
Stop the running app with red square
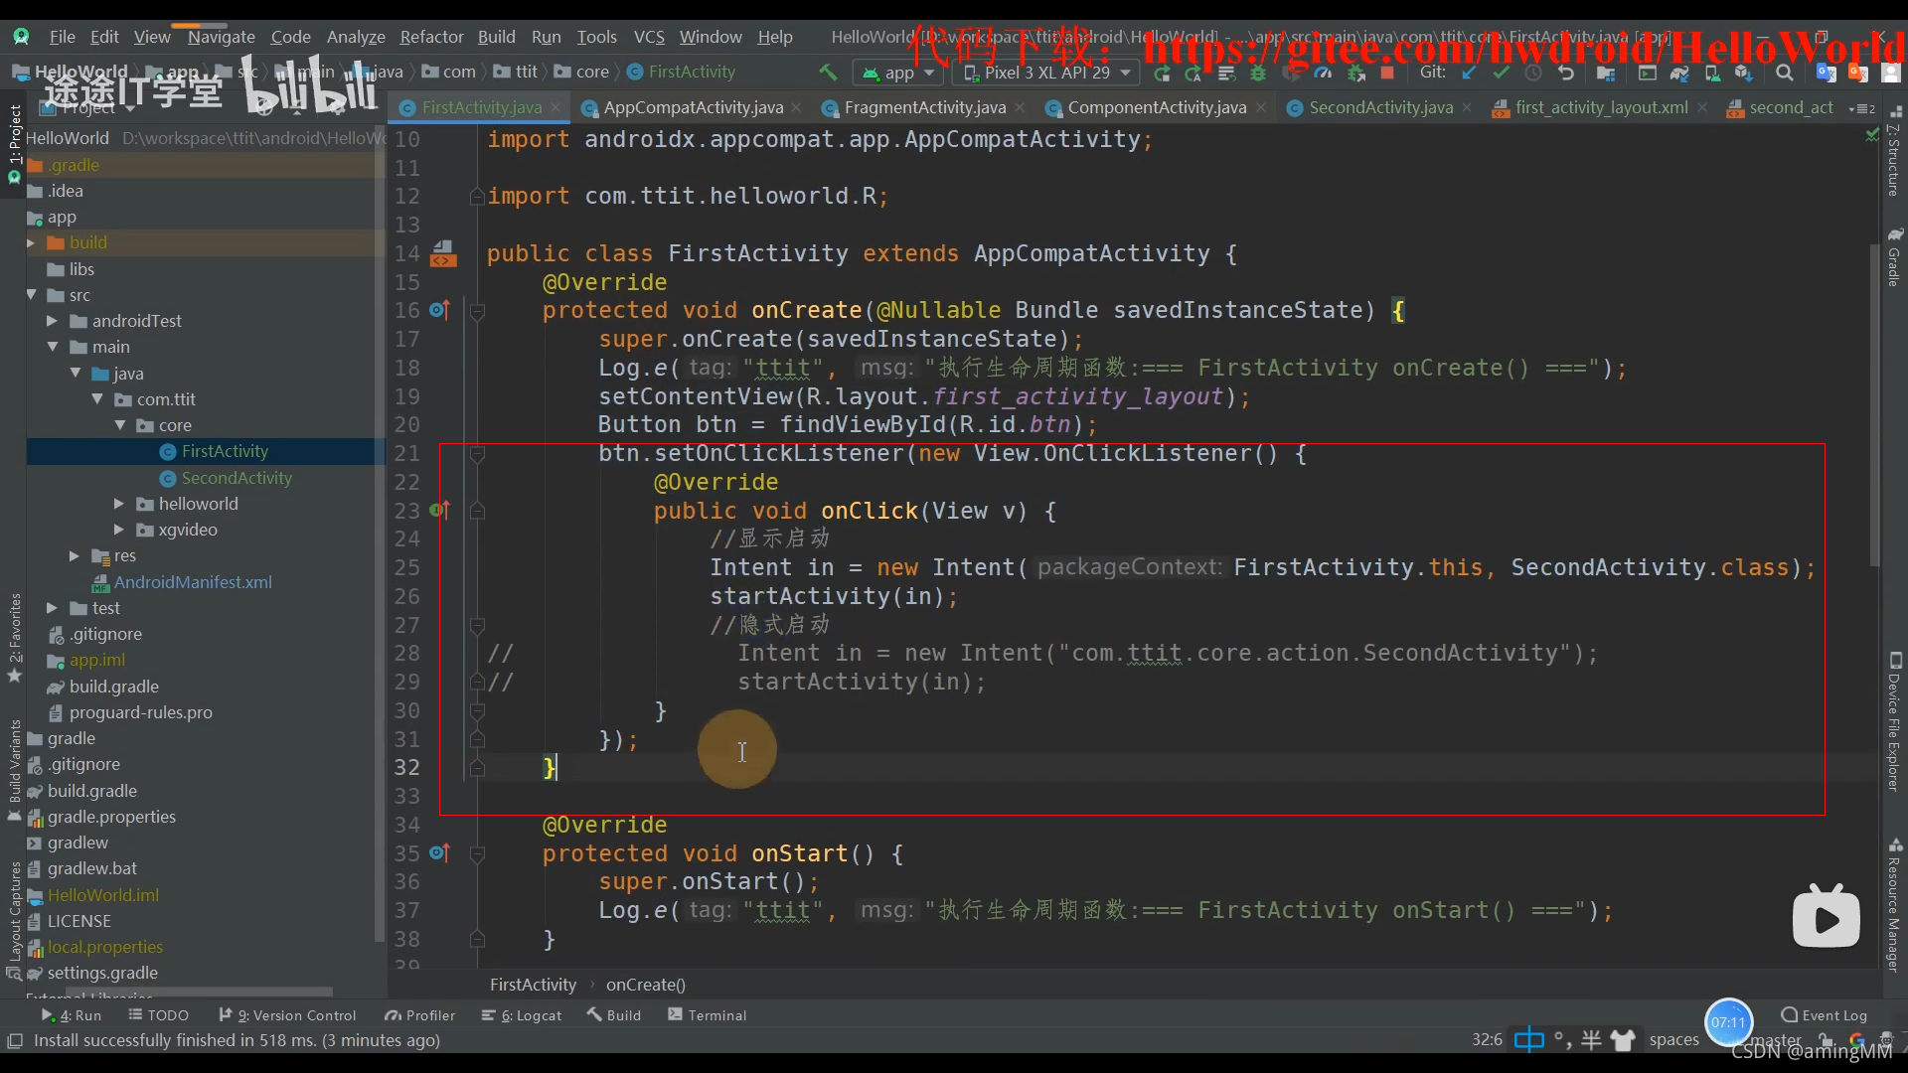(x=1387, y=73)
